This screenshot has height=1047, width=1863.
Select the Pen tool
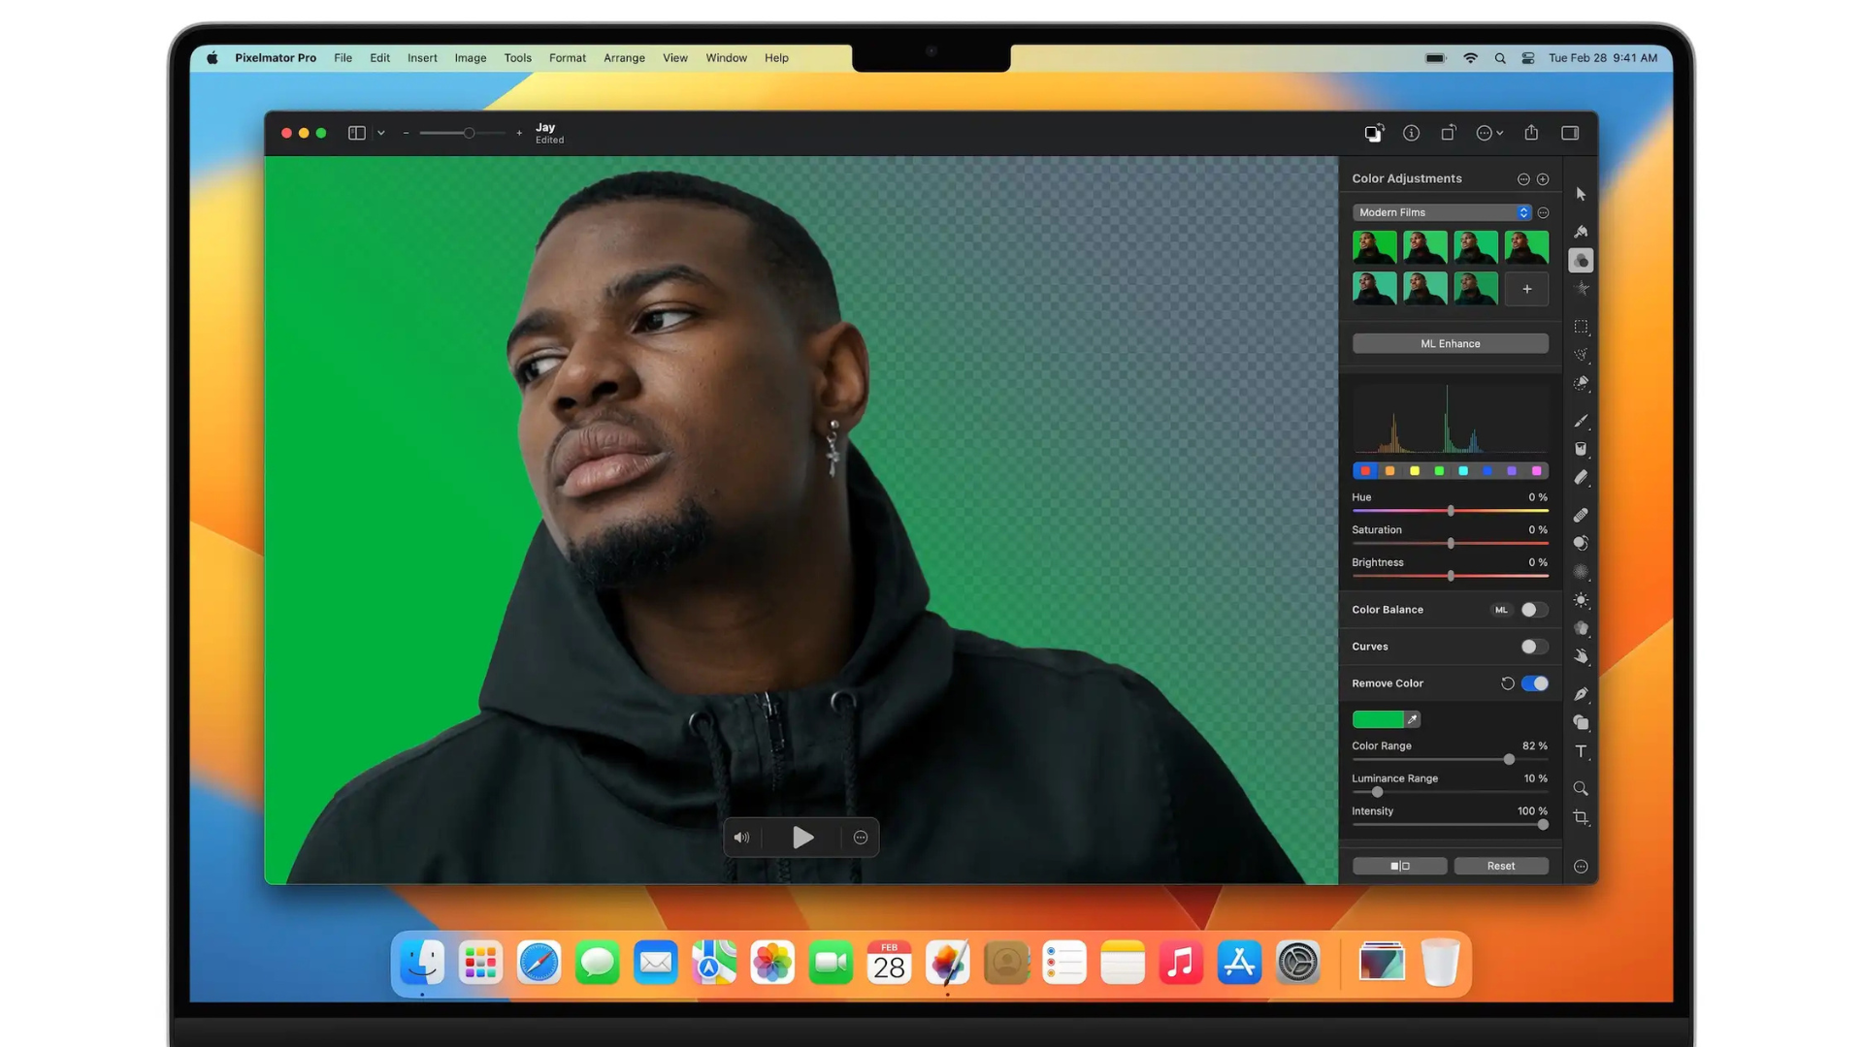click(1581, 694)
